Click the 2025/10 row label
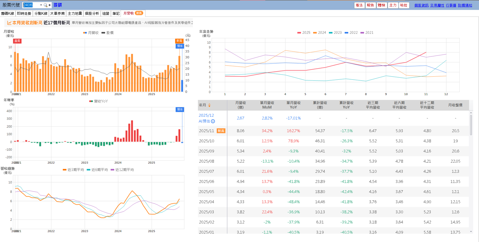Viewport: 479px width, 242px height. coord(207,141)
